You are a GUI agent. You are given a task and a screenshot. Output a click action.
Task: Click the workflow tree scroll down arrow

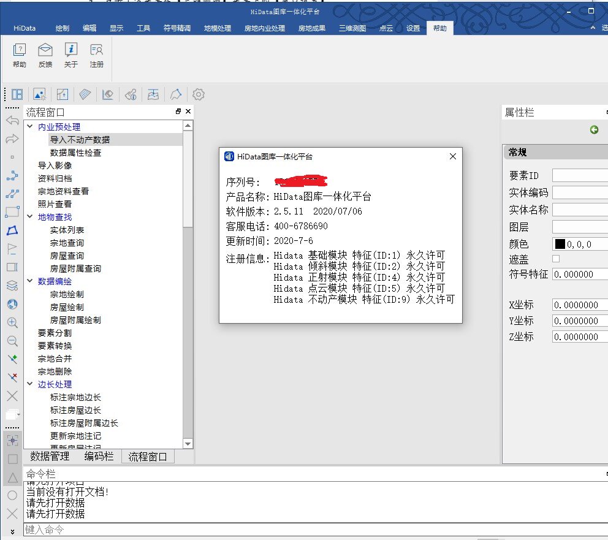click(x=188, y=444)
